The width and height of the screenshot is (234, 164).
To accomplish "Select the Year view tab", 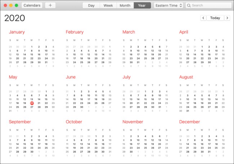I will [x=142, y=5].
